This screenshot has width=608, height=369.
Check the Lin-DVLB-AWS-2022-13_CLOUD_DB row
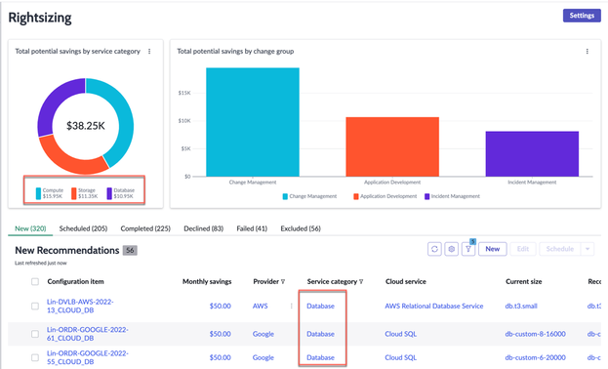35,307
